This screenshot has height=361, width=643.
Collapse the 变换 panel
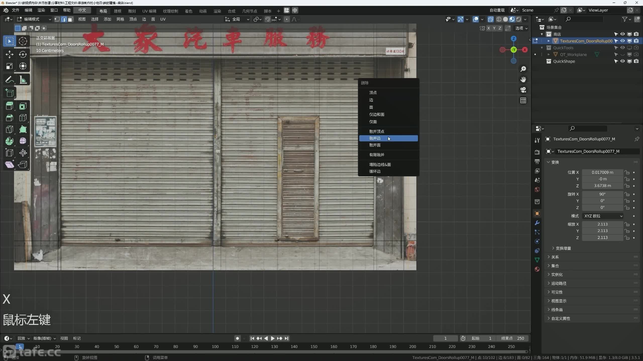click(x=555, y=162)
